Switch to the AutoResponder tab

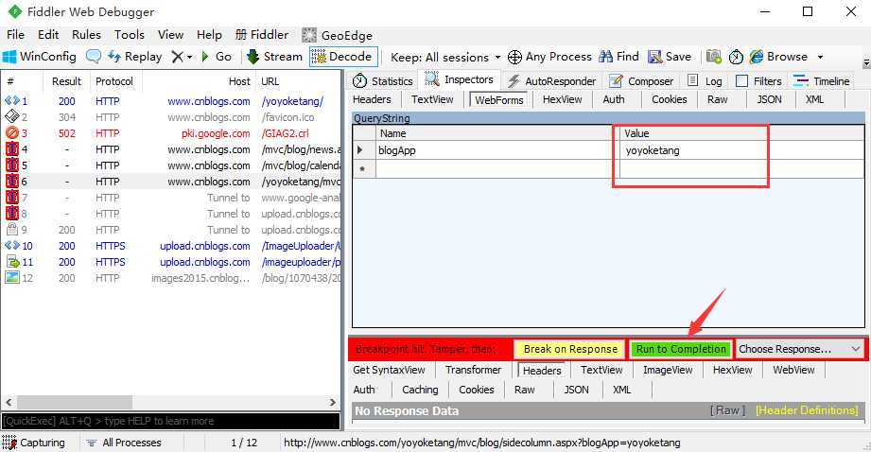pyautogui.click(x=551, y=81)
